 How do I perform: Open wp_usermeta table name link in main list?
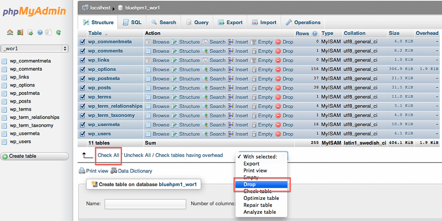(104, 125)
